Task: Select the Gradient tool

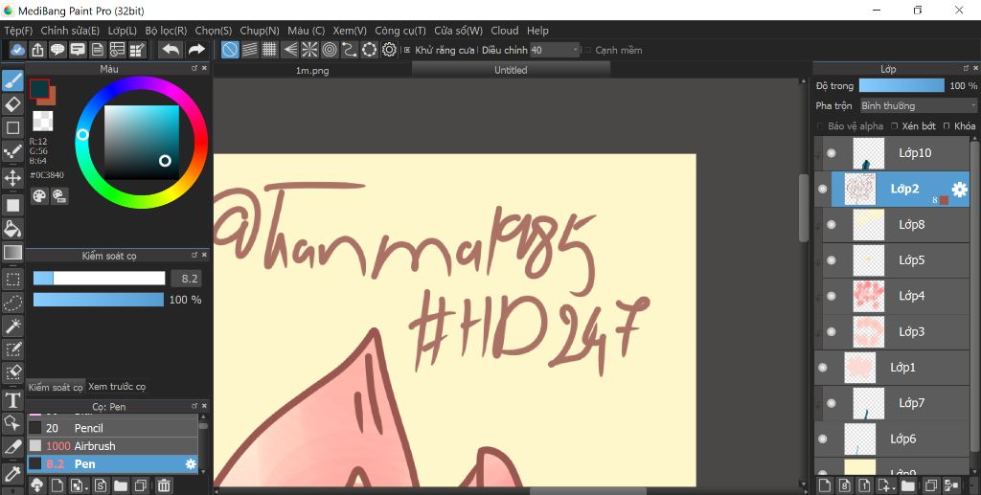Action: [x=12, y=253]
